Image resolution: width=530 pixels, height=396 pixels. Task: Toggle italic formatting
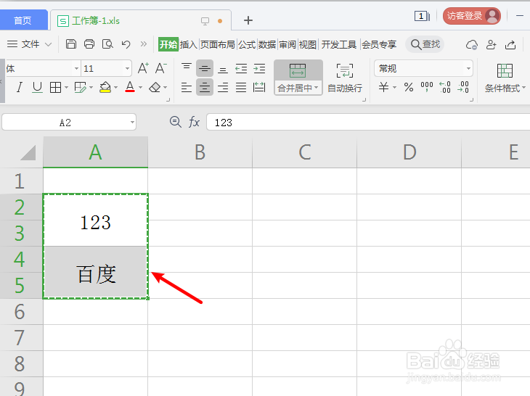click(x=20, y=88)
